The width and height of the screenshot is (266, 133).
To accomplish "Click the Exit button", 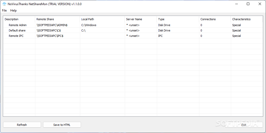I will tap(244, 125).
